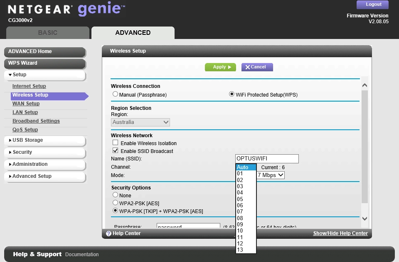Open WAN Setup from sidebar
The image size is (399, 262).
(x=26, y=104)
